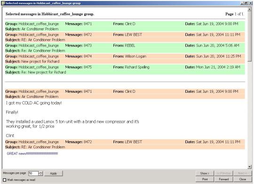Screen dimensions: 254x184
Task: Select message 8473 from REBEL
Action: 125,48
